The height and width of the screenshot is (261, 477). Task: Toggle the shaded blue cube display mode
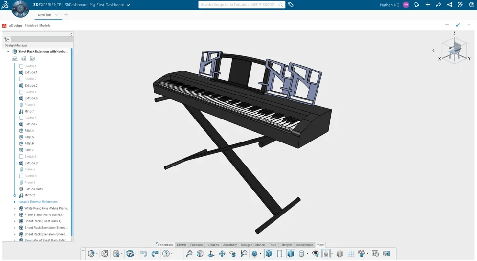coord(291,253)
